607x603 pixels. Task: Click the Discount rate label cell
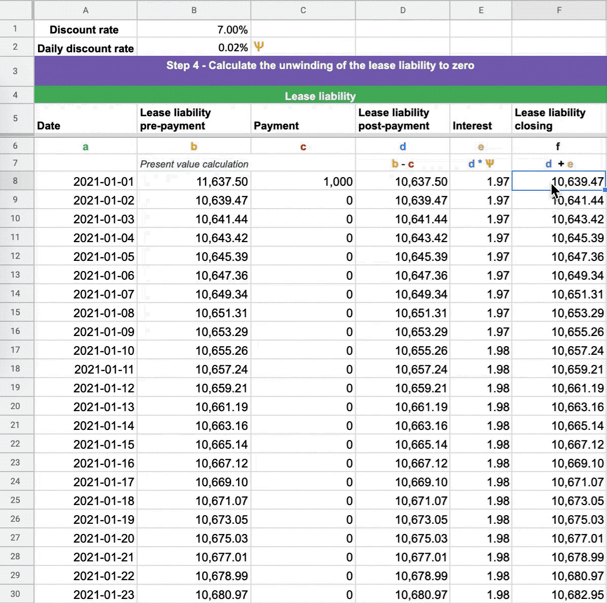click(x=85, y=29)
